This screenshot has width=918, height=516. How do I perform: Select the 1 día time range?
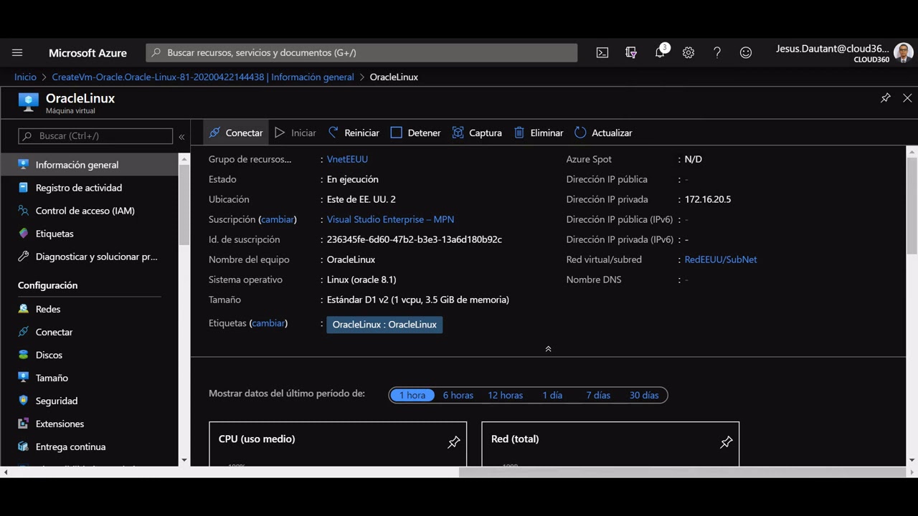point(552,395)
